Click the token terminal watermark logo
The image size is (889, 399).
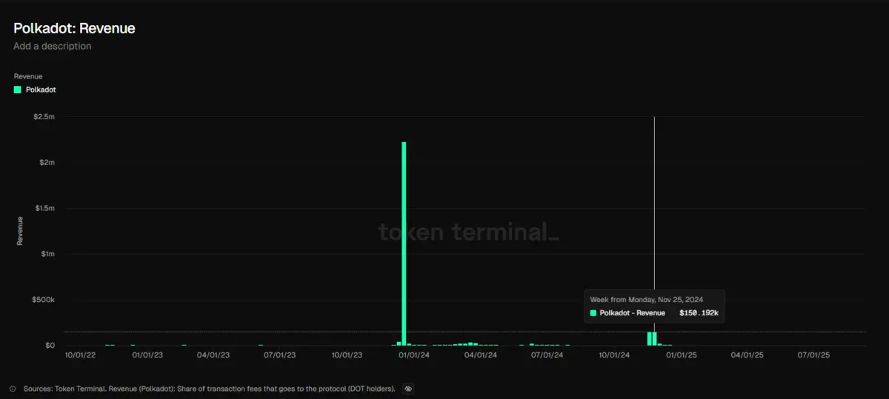(x=468, y=232)
